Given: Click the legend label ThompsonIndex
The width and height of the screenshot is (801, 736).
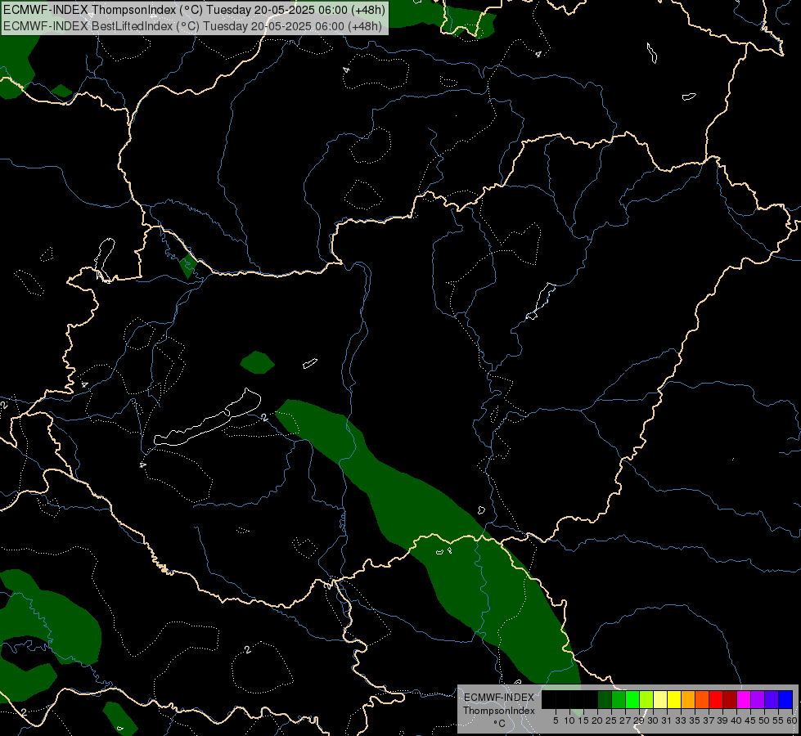Looking at the screenshot, I should pyautogui.click(x=499, y=711).
